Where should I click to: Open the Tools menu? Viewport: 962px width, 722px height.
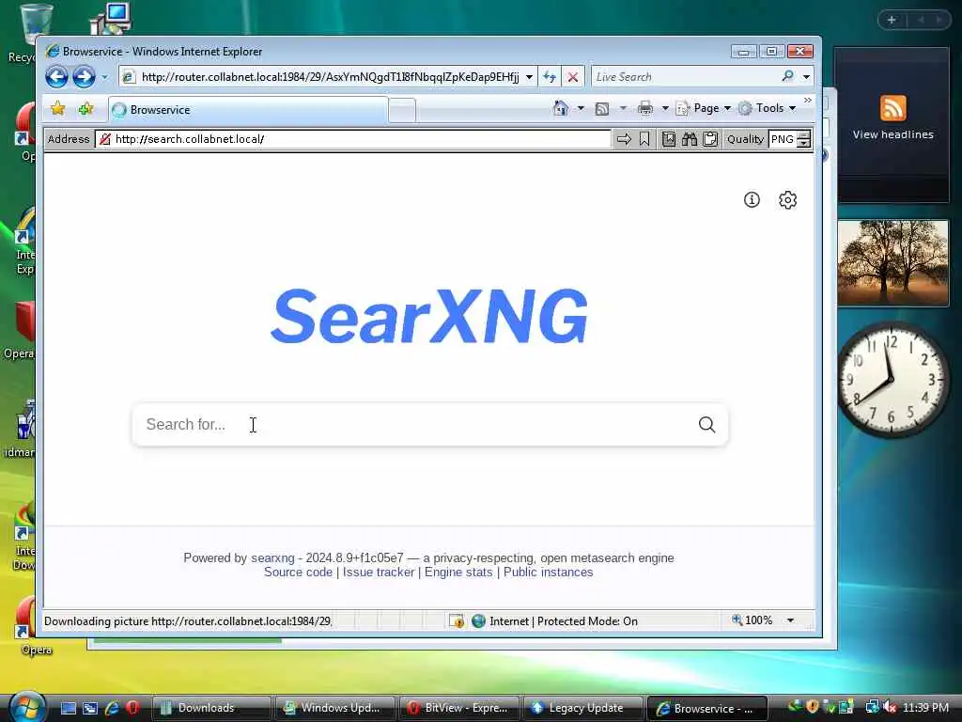767,108
